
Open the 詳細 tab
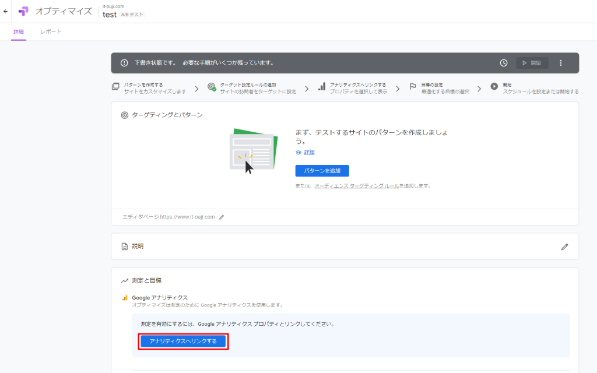(x=18, y=31)
